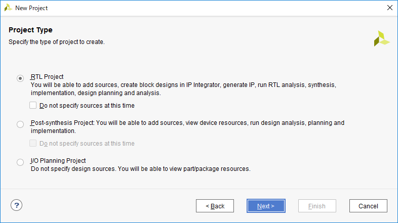Click the 'Post-synthesis Project' label text

(62, 123)
